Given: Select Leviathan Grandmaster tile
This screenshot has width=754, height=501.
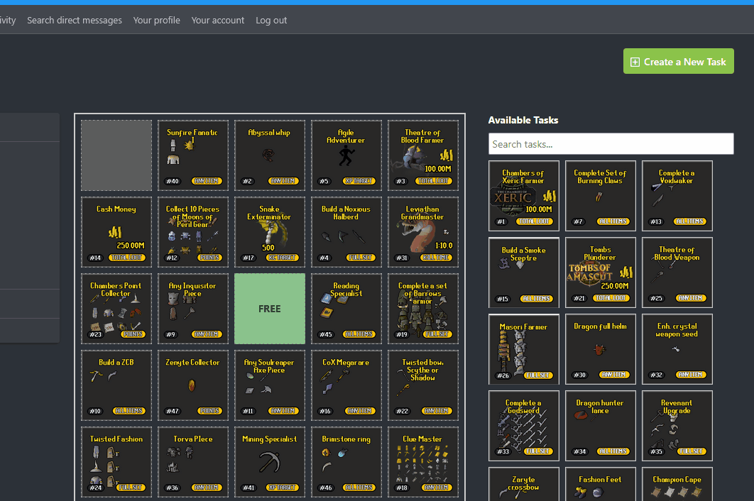Looking at the screenshot, I should 423,232.
